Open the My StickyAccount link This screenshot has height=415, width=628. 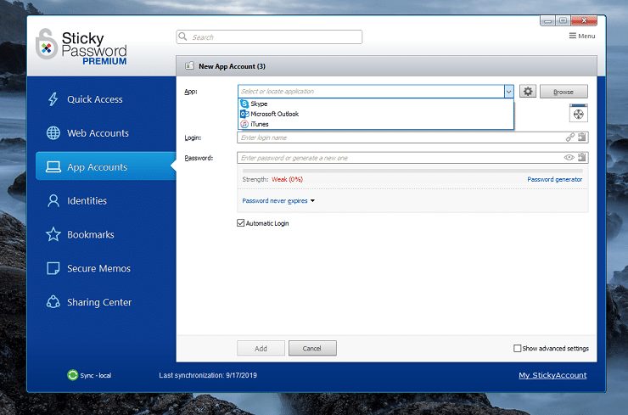coord(552,375)
